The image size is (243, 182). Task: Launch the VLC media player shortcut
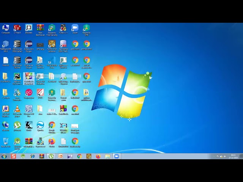pyautogui.click(x=17, y=111)
